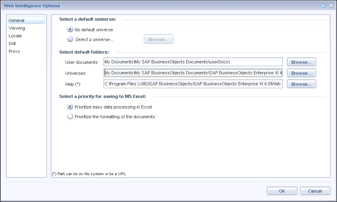Open the Locale settings
Viewport: 337px width, 202px height.
15,36
